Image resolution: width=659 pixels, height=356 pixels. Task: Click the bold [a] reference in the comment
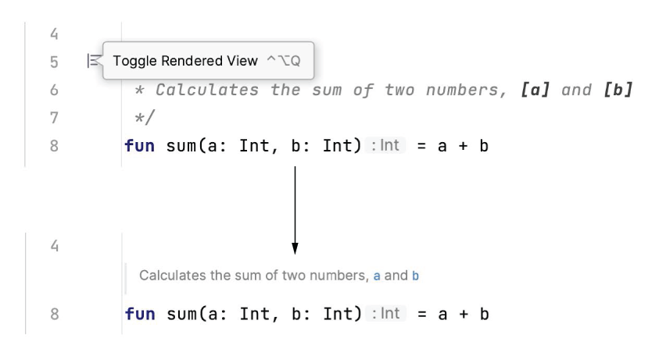tap(535, 90)
